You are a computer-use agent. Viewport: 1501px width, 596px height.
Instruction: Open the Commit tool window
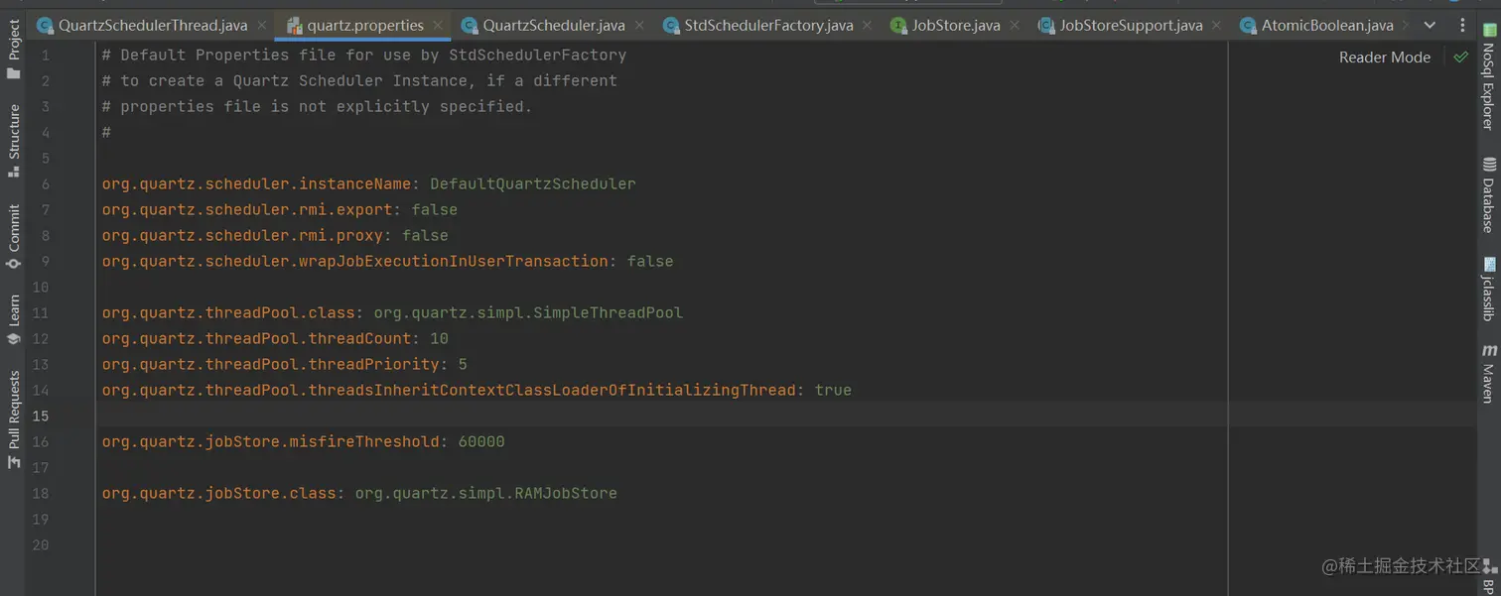coord(13,236)
